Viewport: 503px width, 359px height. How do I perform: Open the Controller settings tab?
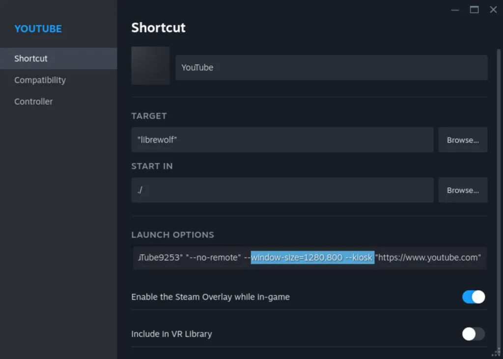pos(58,101)
